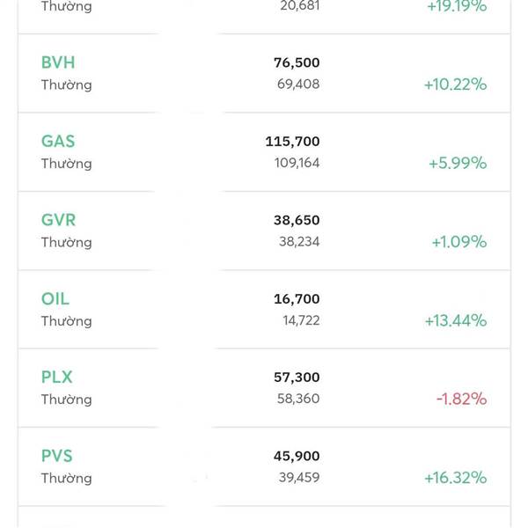Click BVH market price 76,500

coord(297,62)
